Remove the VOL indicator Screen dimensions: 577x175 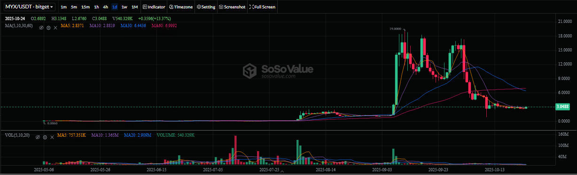(52, 137)
